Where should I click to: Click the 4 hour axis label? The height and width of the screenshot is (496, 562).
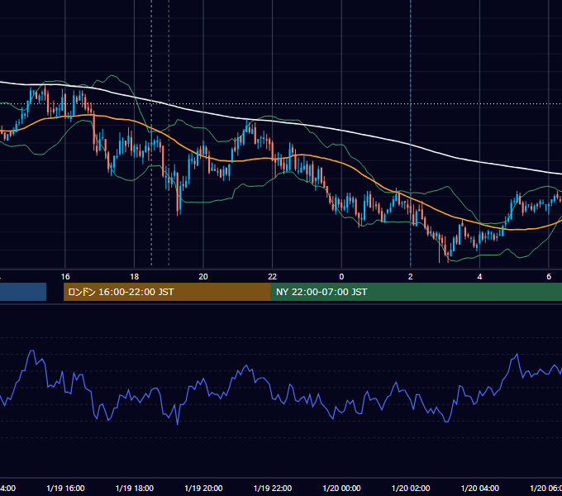[x=479, y=277]
